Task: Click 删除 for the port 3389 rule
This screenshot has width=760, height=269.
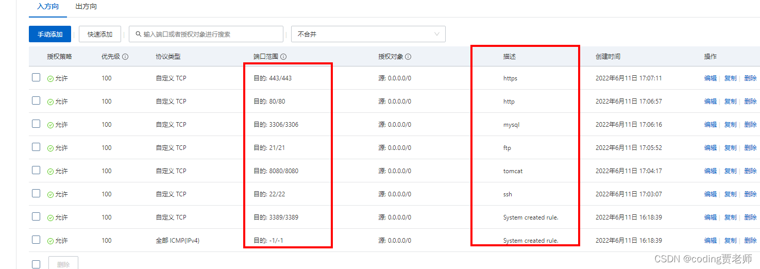Action: point(750,217)
